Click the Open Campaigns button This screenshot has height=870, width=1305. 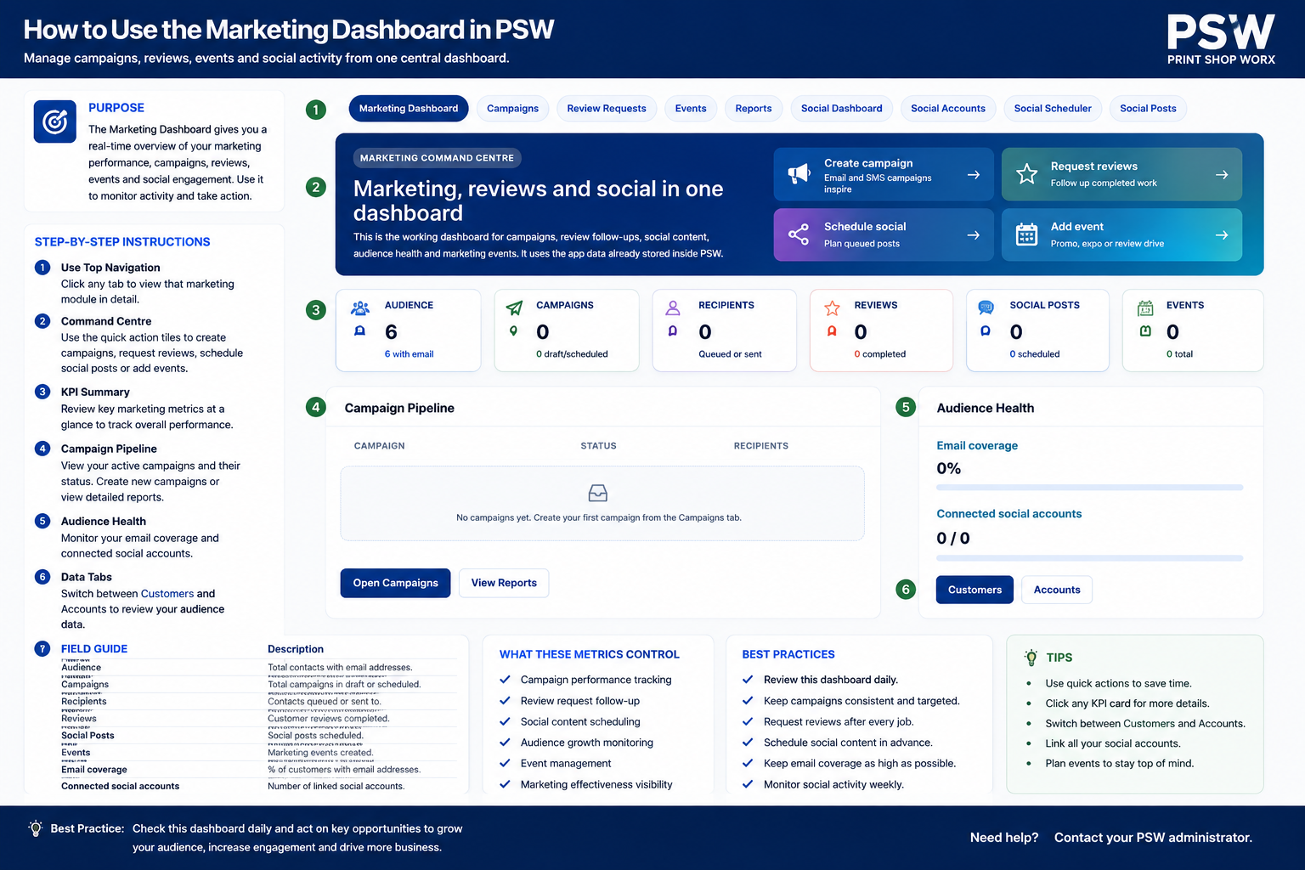point(396,583)
